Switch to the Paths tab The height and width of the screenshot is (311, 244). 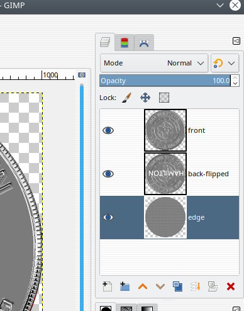click(144, 43)
